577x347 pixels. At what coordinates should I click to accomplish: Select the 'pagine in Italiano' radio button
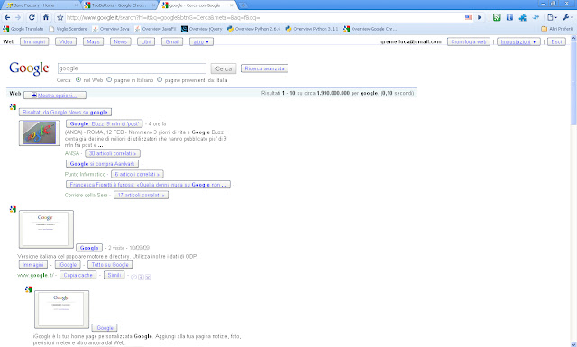pos(109,79)
